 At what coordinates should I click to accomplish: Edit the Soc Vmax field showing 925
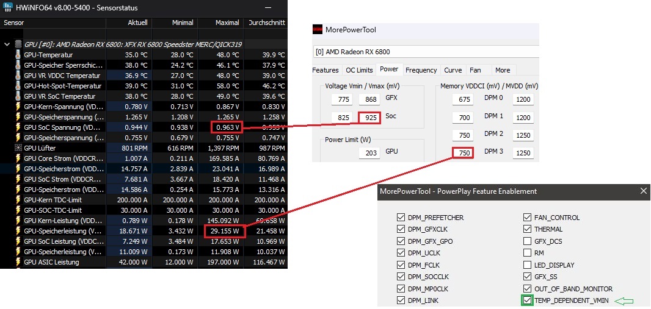371,117
